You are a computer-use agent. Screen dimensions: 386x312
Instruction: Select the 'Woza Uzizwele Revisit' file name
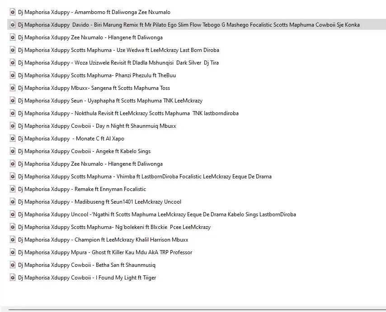118,62
